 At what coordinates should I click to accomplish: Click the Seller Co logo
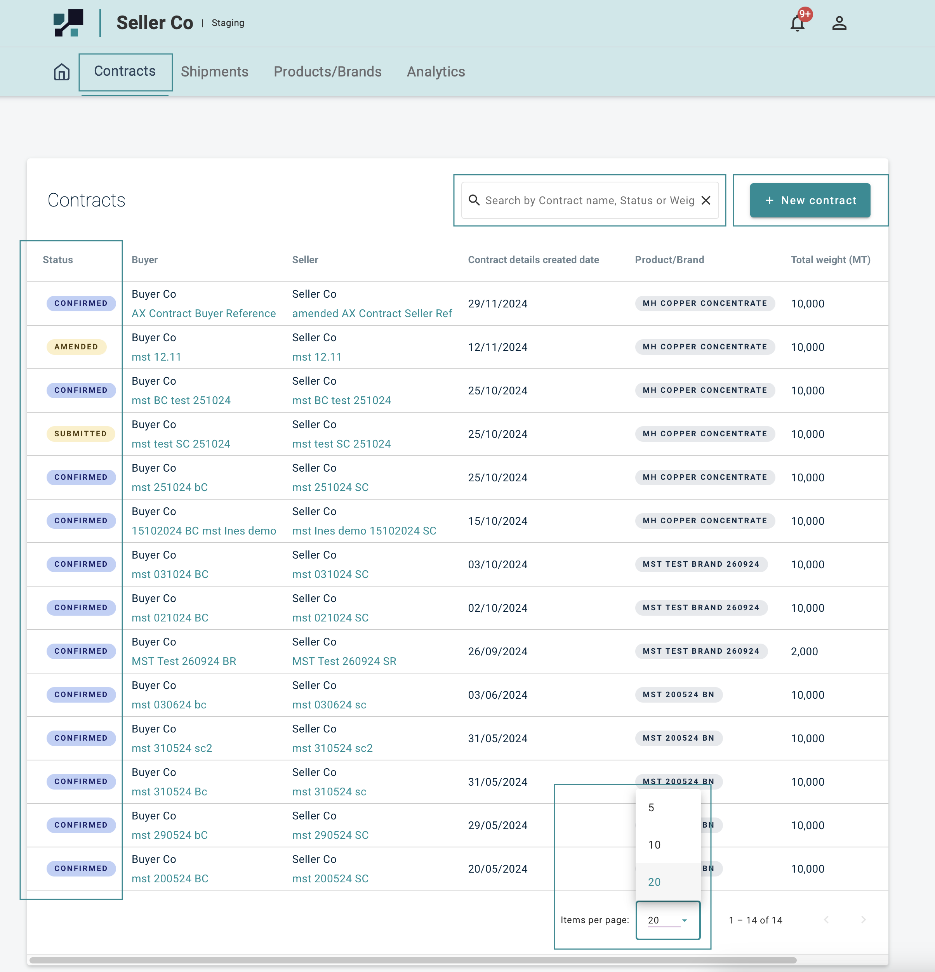pos(68,23)
